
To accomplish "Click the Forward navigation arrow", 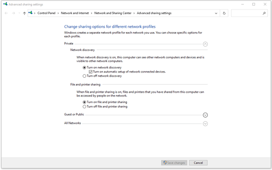I will click(13, 13).
